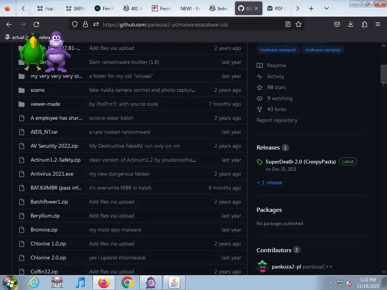Switch to the Firn tab

(x=104, y=8)
